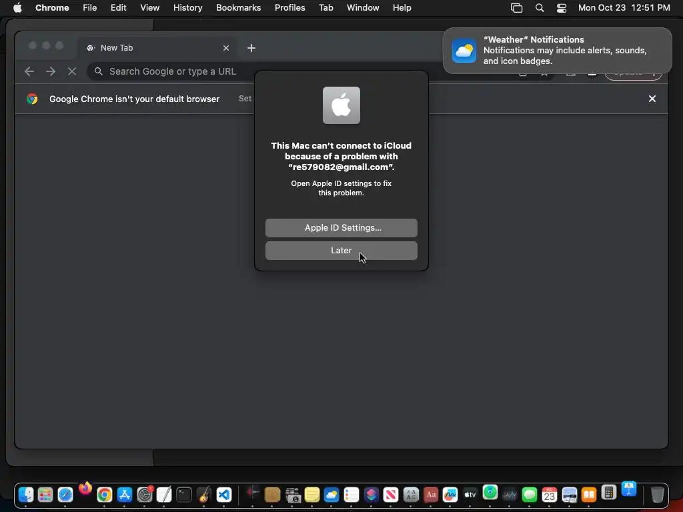
Task: Launch Safari from the Dock
Action: (65, 495)
